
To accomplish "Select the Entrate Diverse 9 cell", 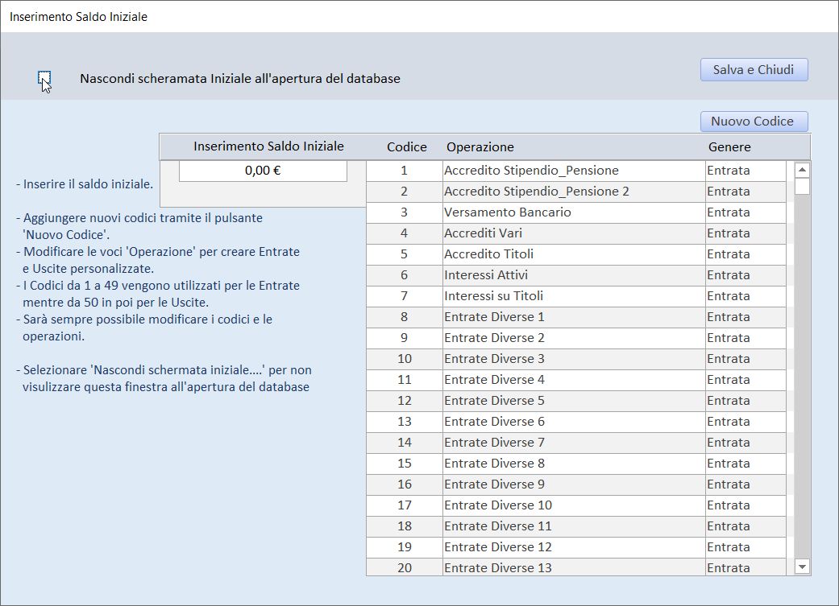I will [574, 484].
